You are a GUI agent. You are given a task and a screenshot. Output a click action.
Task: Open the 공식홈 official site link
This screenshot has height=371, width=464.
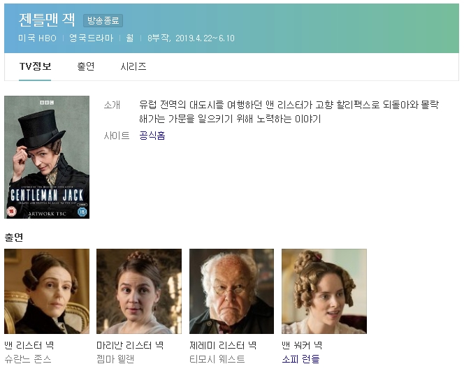(152, 136)
